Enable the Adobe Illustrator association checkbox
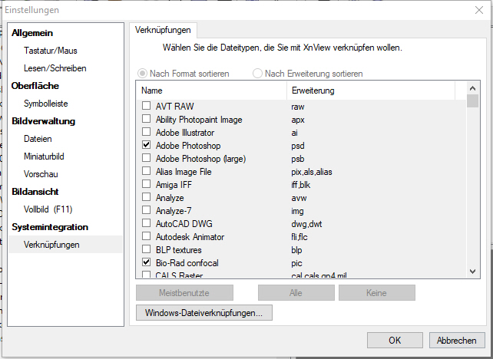The height and width of the screenshot is (359, 493). click(x=146, y=133)
